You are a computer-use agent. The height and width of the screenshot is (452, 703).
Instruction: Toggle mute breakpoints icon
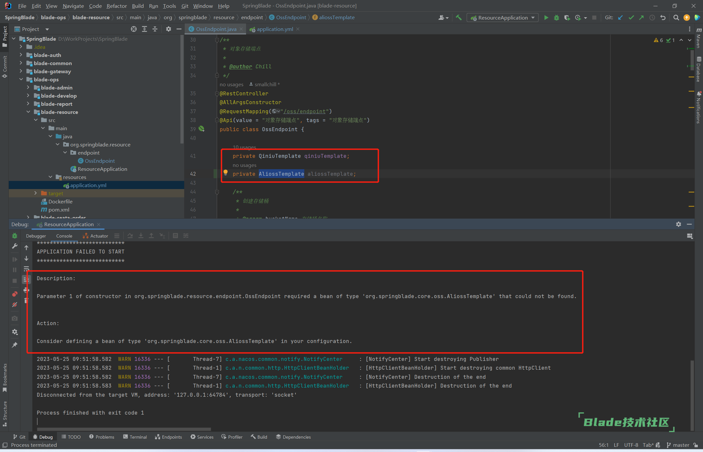[15, 305]
